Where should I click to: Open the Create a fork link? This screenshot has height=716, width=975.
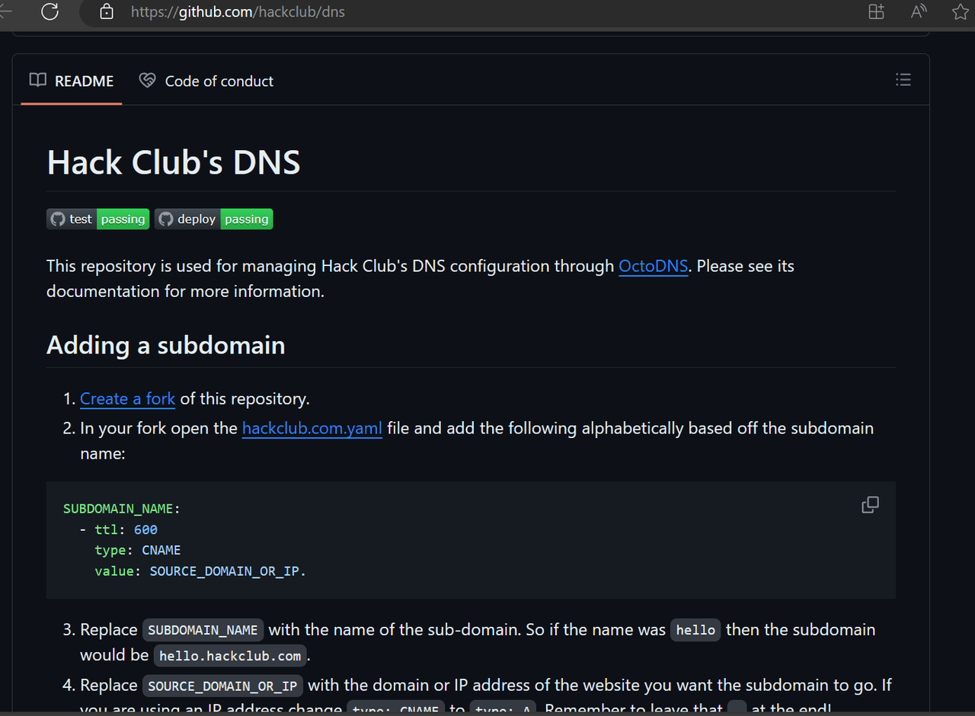[x=127, y=398]
